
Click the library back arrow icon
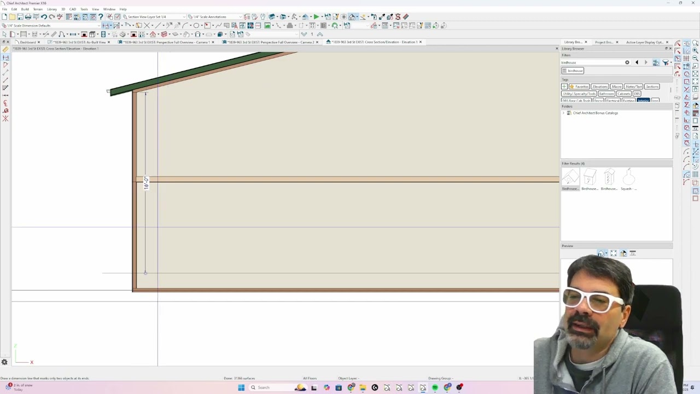click(637, 62)
